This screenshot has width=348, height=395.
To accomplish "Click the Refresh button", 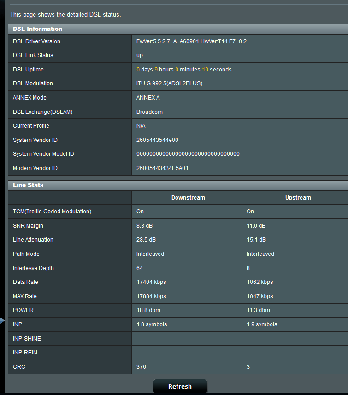I will tap(180, 386).
